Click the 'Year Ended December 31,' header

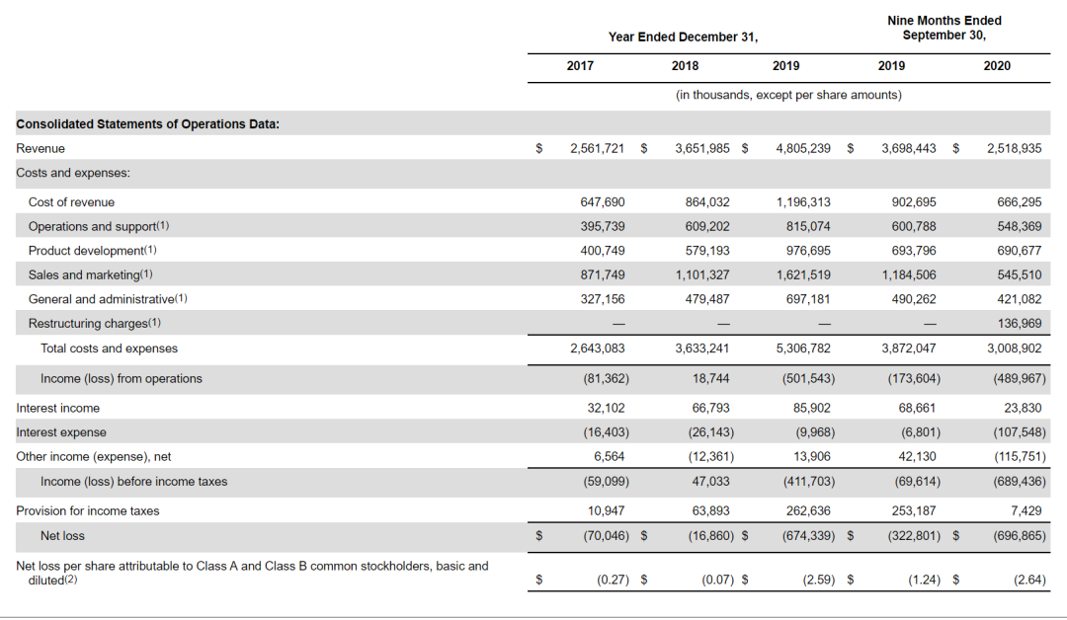683,37
